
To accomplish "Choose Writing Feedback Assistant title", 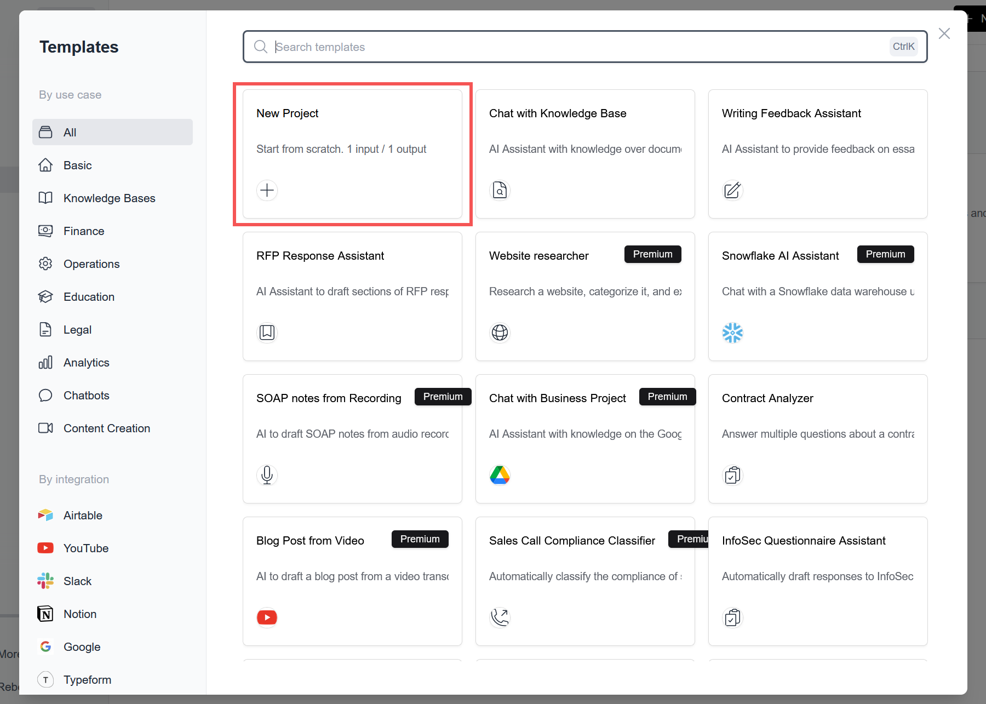I will (792, 113).
